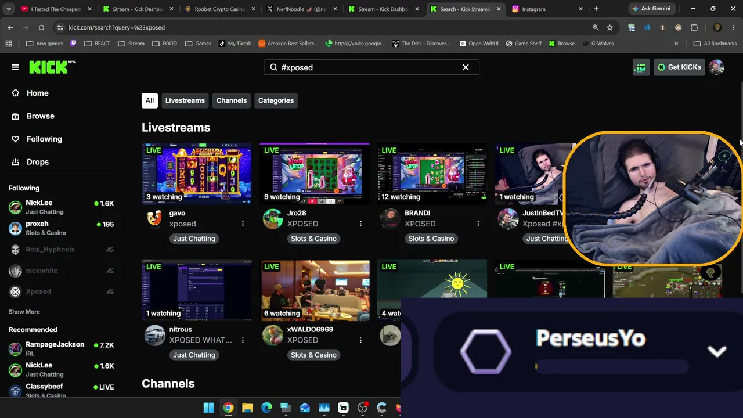The height and width of the screenshot is (418, 743).
Task: Open proxeh's channel from Following
Action: pyautogui.click(x=61, y=228)
